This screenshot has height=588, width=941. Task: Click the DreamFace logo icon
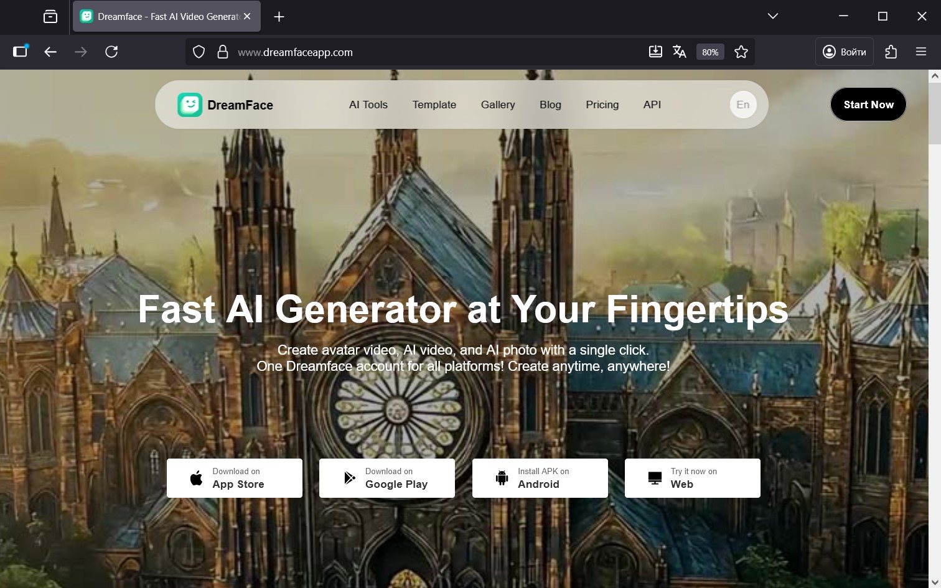point(190,105)
